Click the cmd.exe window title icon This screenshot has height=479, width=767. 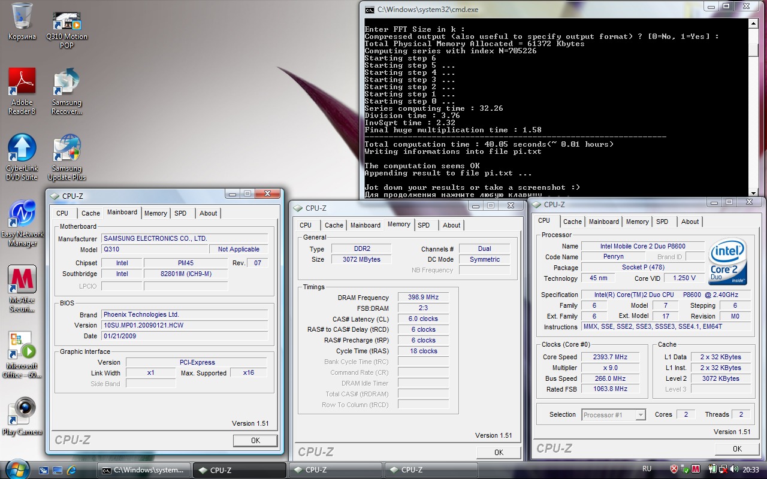[369, 10]
